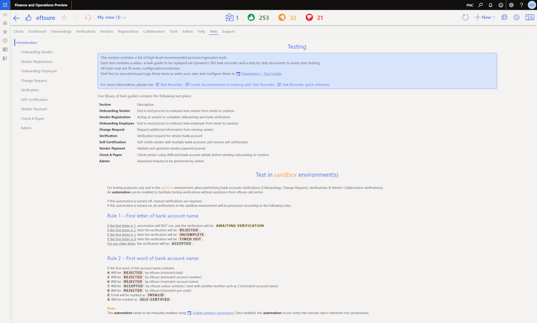Select Introduction in the side list
This screenshot has width=537, height=323.
click(x=27, y=42)
